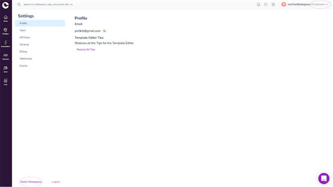Image resolution: width=333 pixels, height=187 pixels.
Task: Expand the Production environment dropdown
Action: [x=320, y=4]
